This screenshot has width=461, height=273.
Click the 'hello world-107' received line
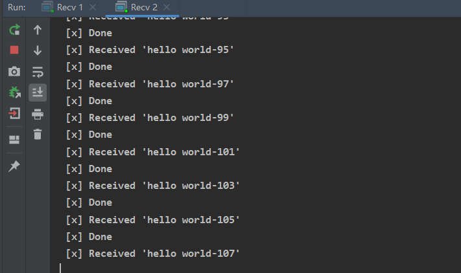click(153, 254)
